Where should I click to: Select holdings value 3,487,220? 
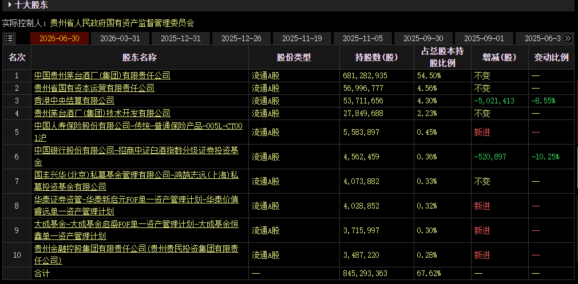click(x=361, y=255)
